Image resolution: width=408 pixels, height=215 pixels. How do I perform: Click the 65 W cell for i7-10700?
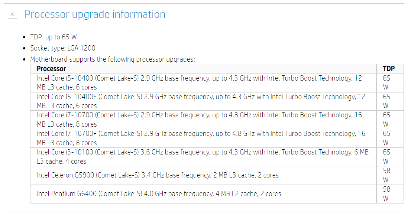pyautogui.click(x=390, y=120)
